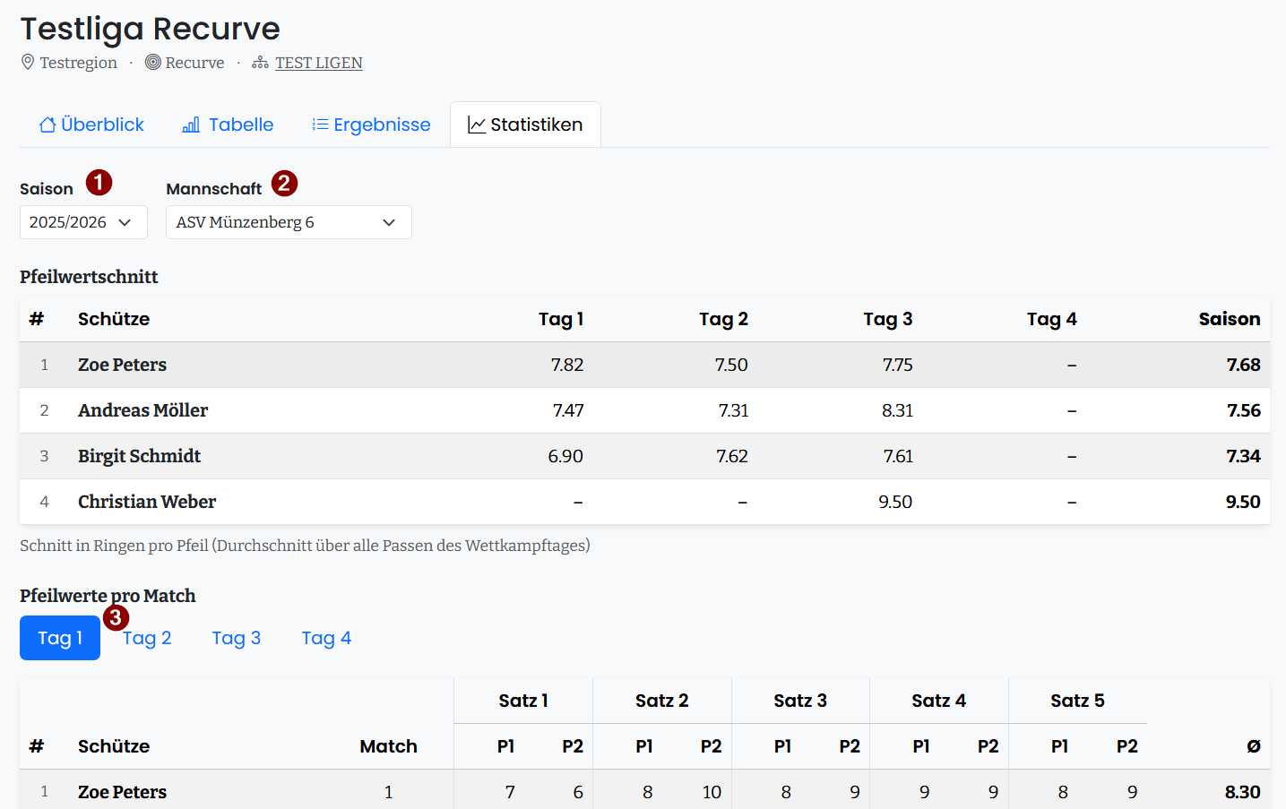The height and width of the screenshot is (809, 1286).
Task: Select the Tag 3 match-day pill
Action: pos(237,638)
